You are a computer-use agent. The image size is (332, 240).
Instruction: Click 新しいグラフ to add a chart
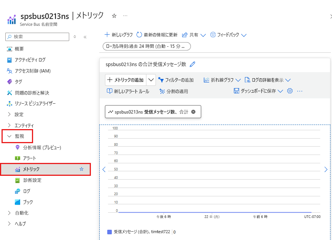[x=119, y=35]
